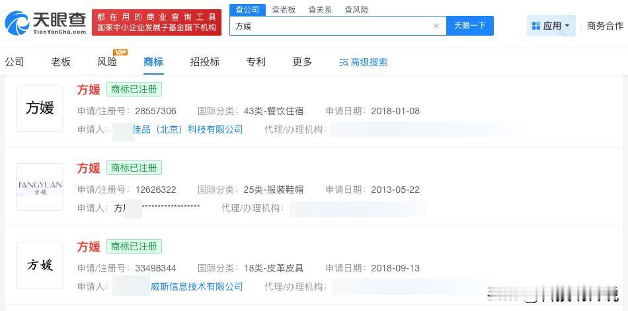Select the 查关系 search tab
Viewport: 628px width, 311px height.
coord(320,10)
